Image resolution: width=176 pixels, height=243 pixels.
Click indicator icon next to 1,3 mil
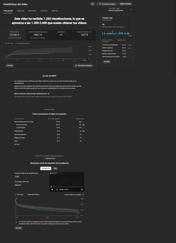[x=18, y=35]
